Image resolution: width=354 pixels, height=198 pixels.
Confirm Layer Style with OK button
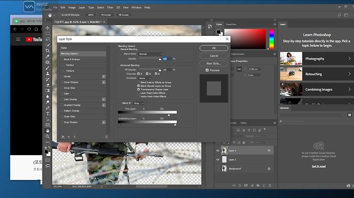214,48
